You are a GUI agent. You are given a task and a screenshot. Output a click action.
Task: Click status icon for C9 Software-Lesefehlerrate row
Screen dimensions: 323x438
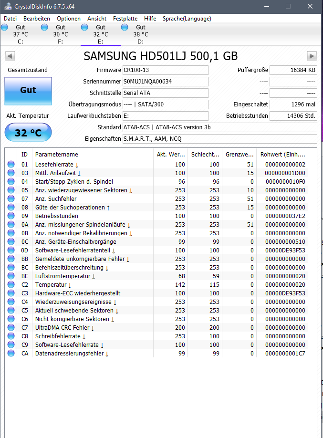(11, 344)
